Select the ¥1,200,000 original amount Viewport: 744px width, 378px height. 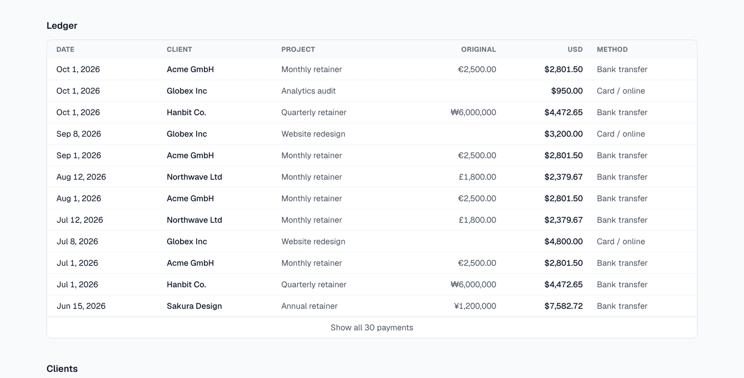coord(475,306)
